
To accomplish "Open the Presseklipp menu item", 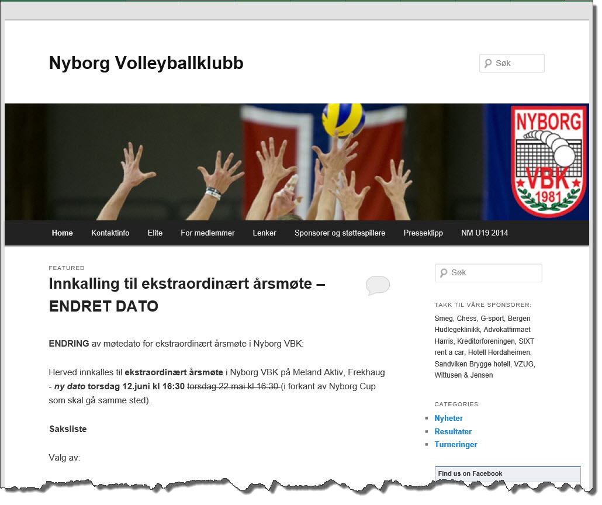I will point(423,233).
